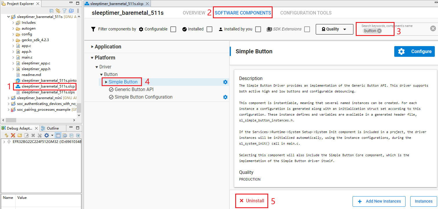Image resolution: width=438 pixels, height=209 pixels.
Task: Click Add New Instances button
Action: [x=379, y=201]
